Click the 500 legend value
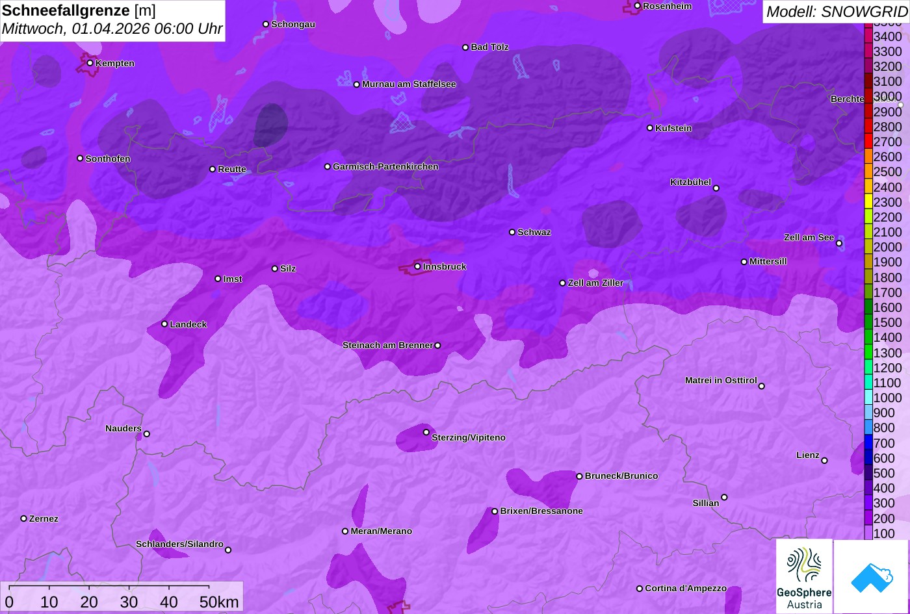This screenshot has width=910, height=614. click(884, 473)
